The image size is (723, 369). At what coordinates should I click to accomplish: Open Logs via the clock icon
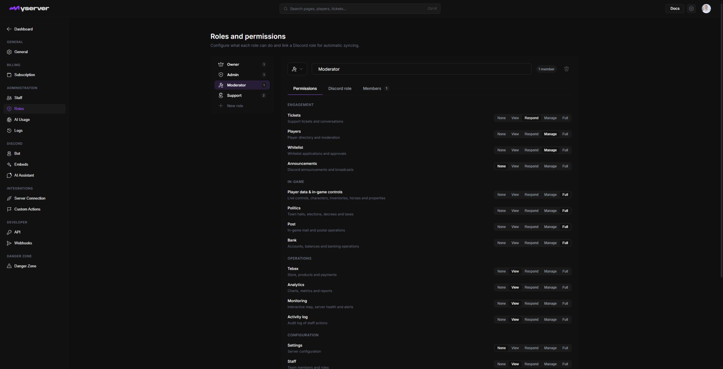[9, 131]
